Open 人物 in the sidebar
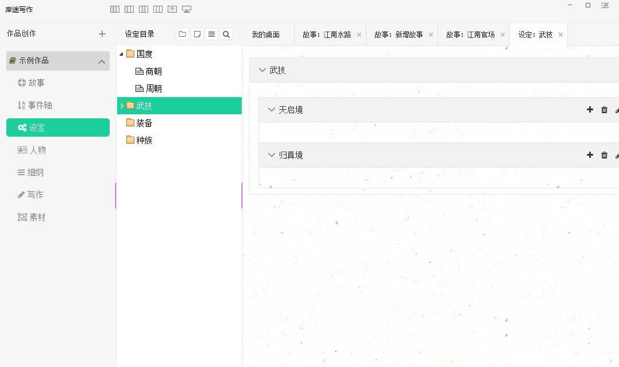The height and width of the screenshot is (367, 619). point(37,150)
